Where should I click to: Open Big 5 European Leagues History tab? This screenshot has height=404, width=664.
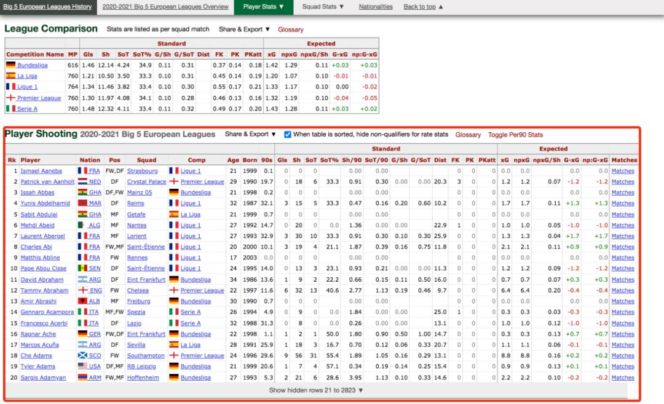point(47,7)
